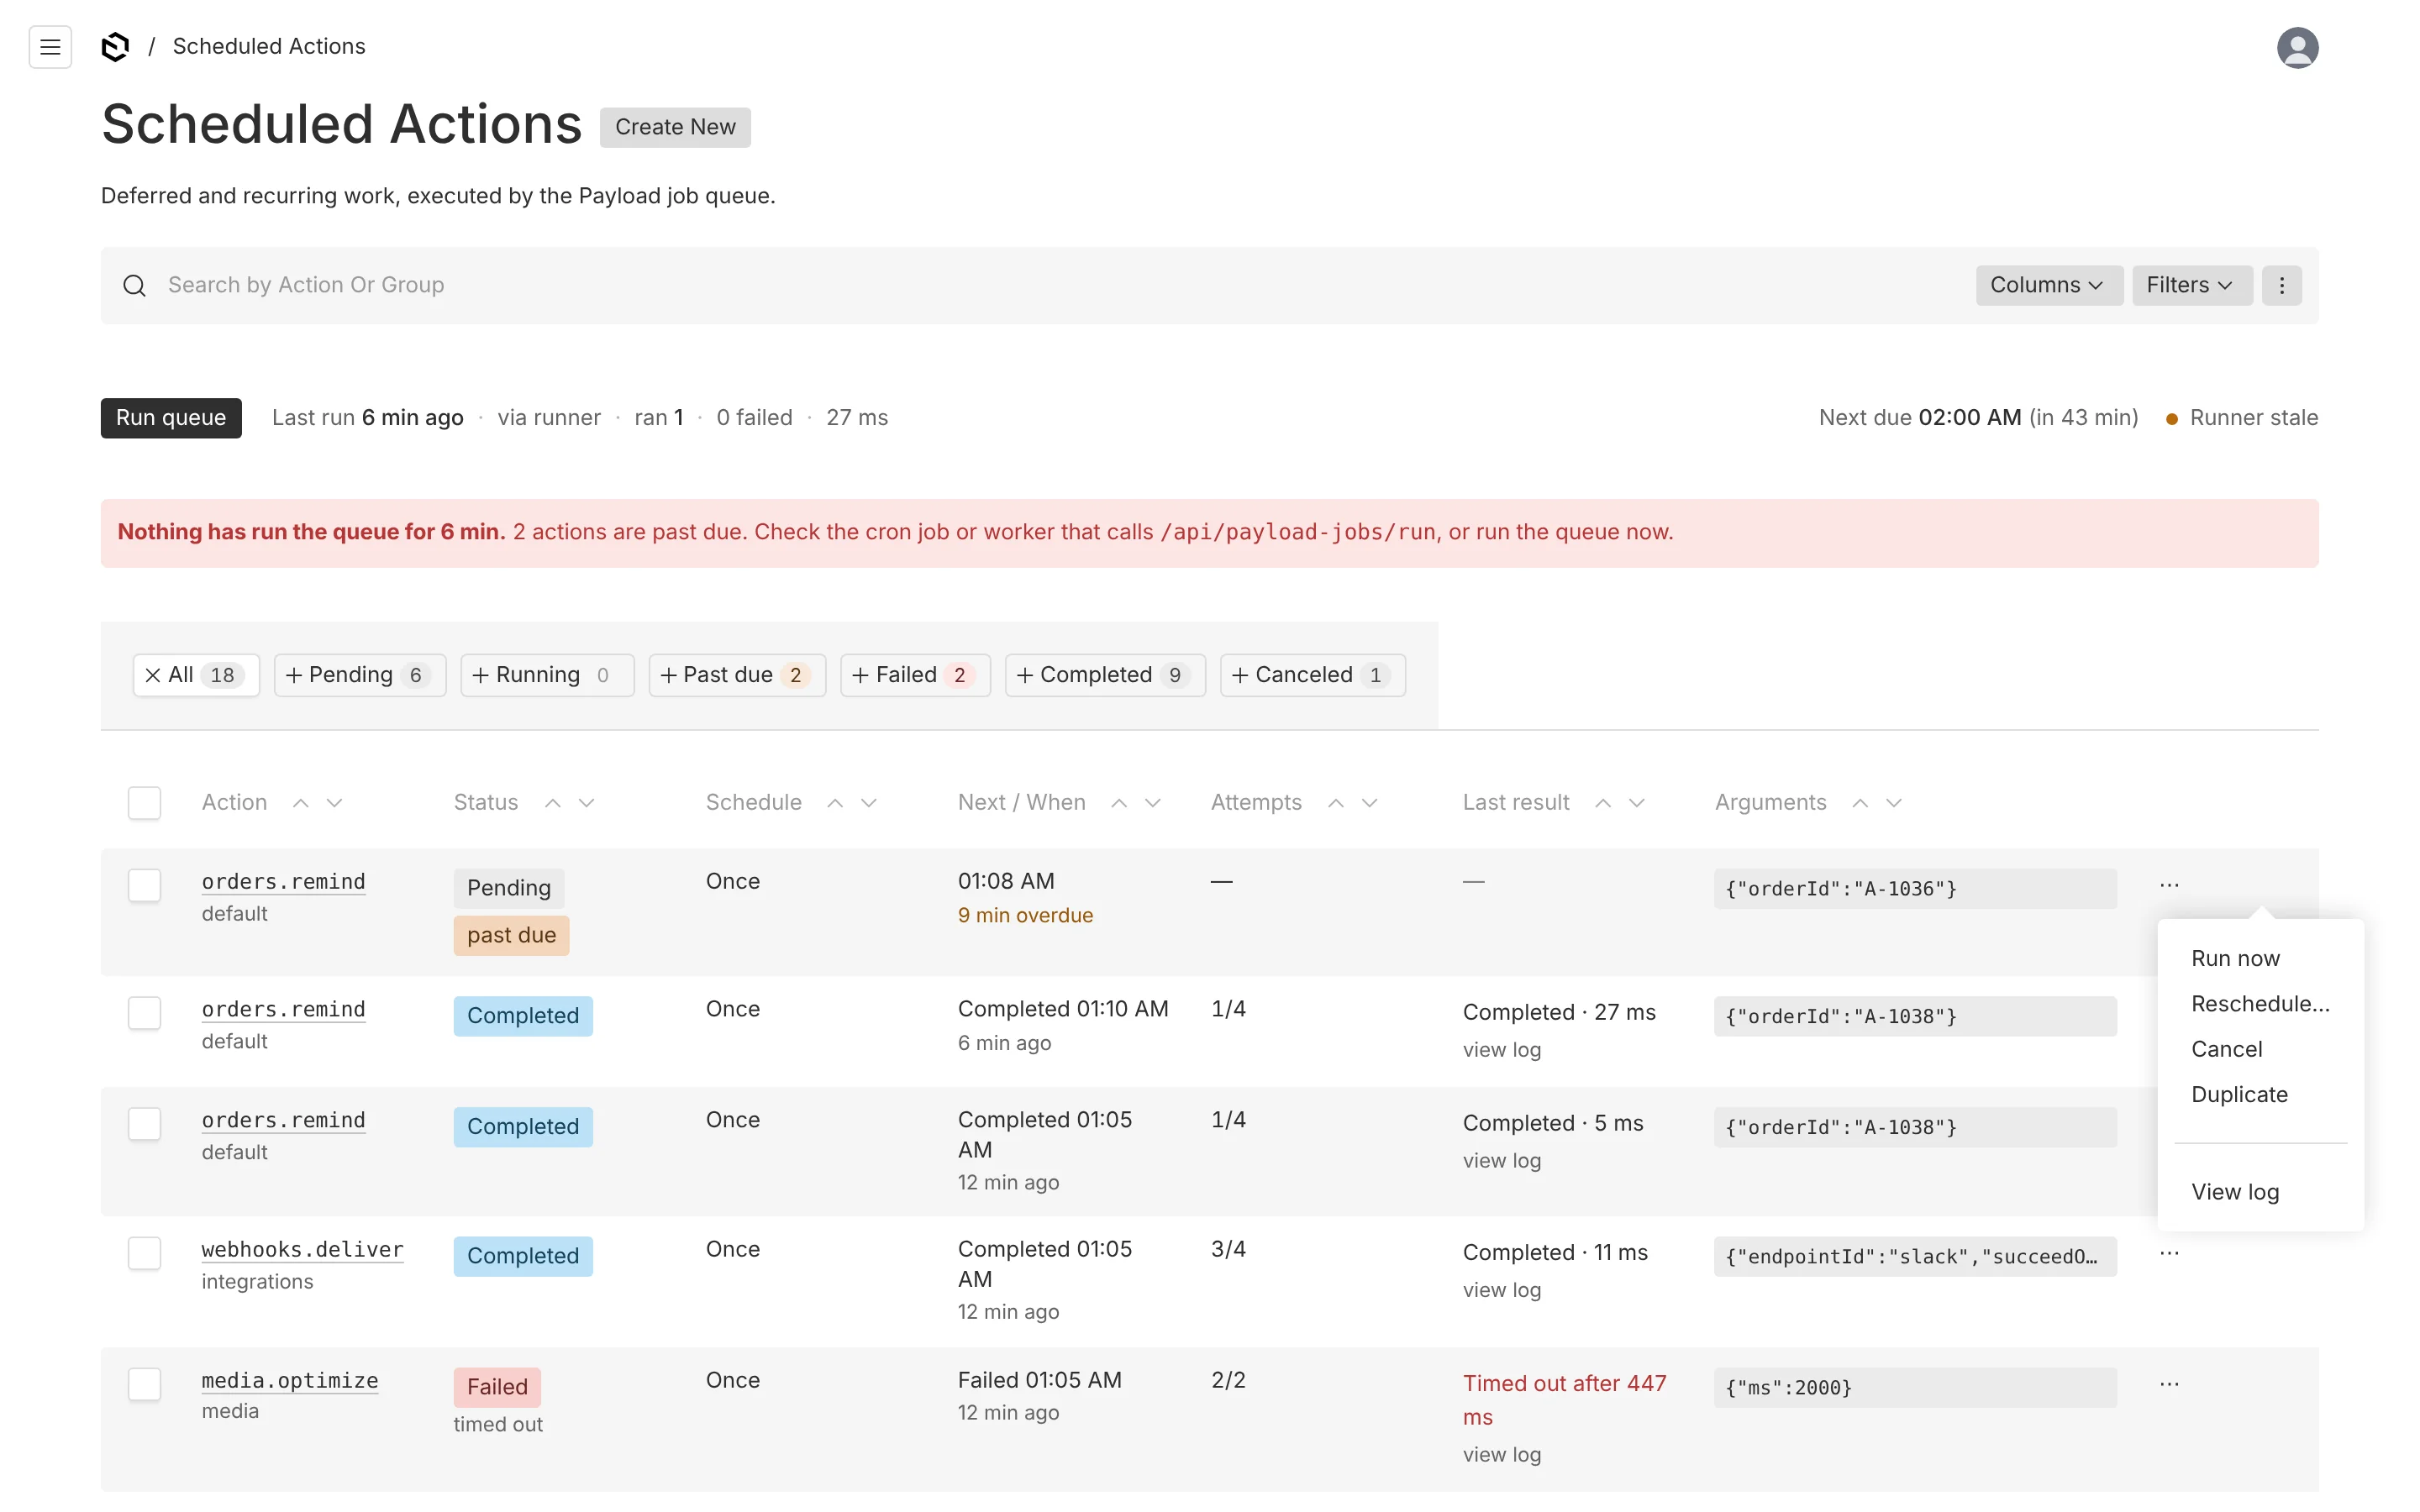
Task: Add the Failed 2 filter chip
Action: click(x=915, y=675)
